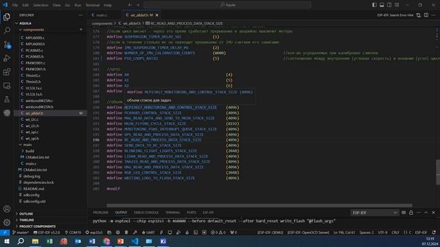Viewport: 440px width, 247px height.
Task: Click the Ln 196, Col 61 indicator
Action: coord(344,233)
